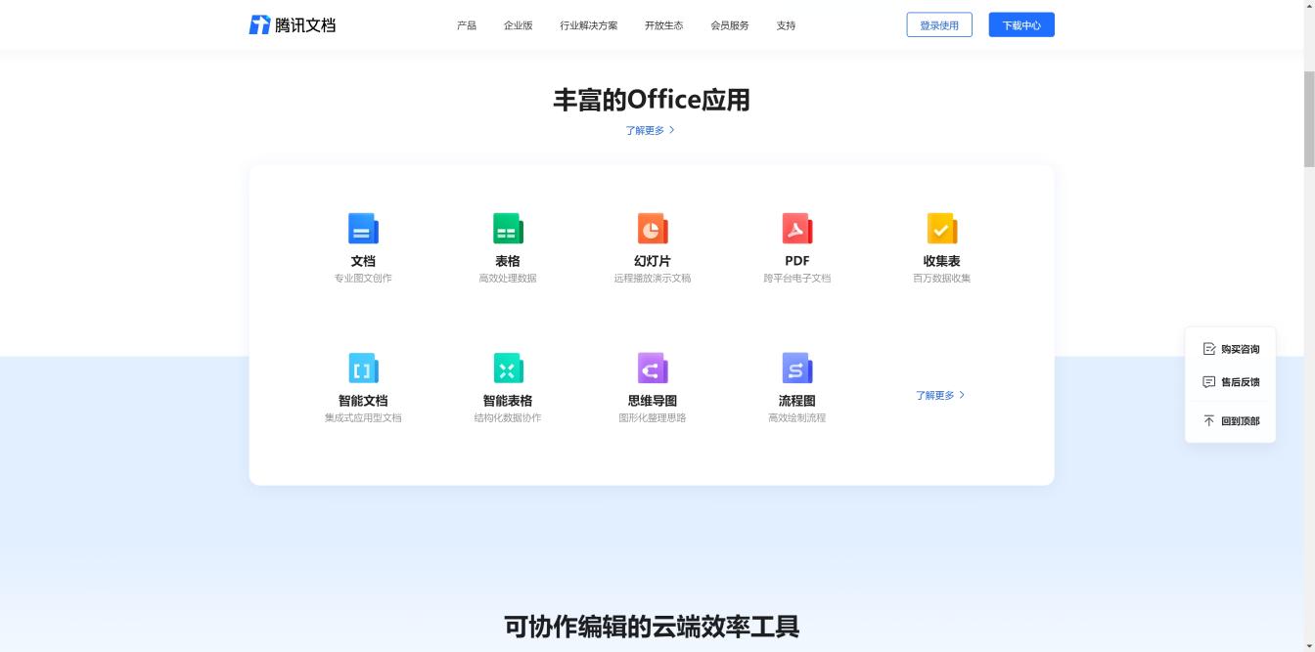Image resolution: width=1315 pixels, height=652 pixels.
Task: Click the 跨平台电子文档 description
Action: [x=797, y=279]
